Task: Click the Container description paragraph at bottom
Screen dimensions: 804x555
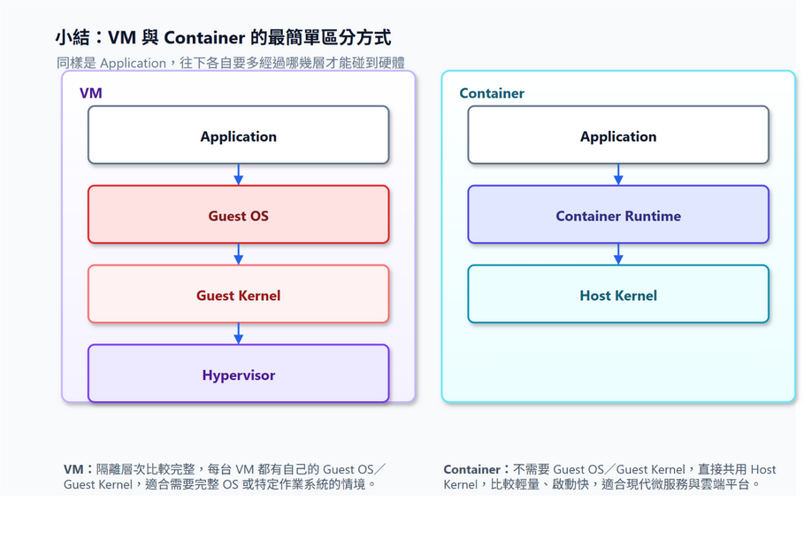Action: click(x=609, y=476)
